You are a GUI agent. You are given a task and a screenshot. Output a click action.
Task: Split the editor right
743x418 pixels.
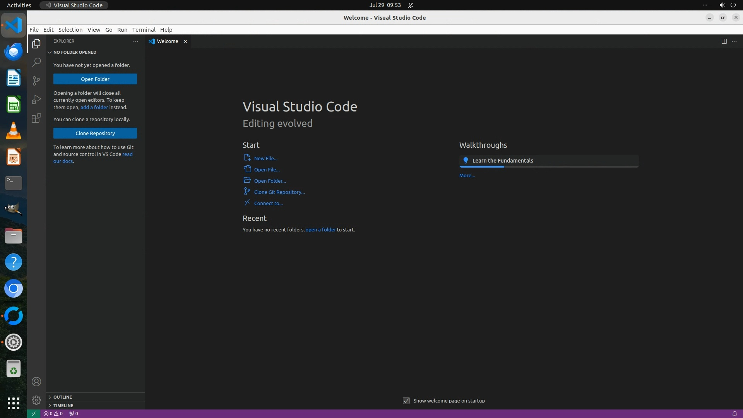tap(724, 41)
